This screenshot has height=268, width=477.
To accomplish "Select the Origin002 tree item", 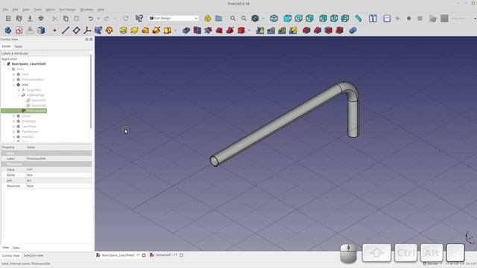I will tap(34, 90).
